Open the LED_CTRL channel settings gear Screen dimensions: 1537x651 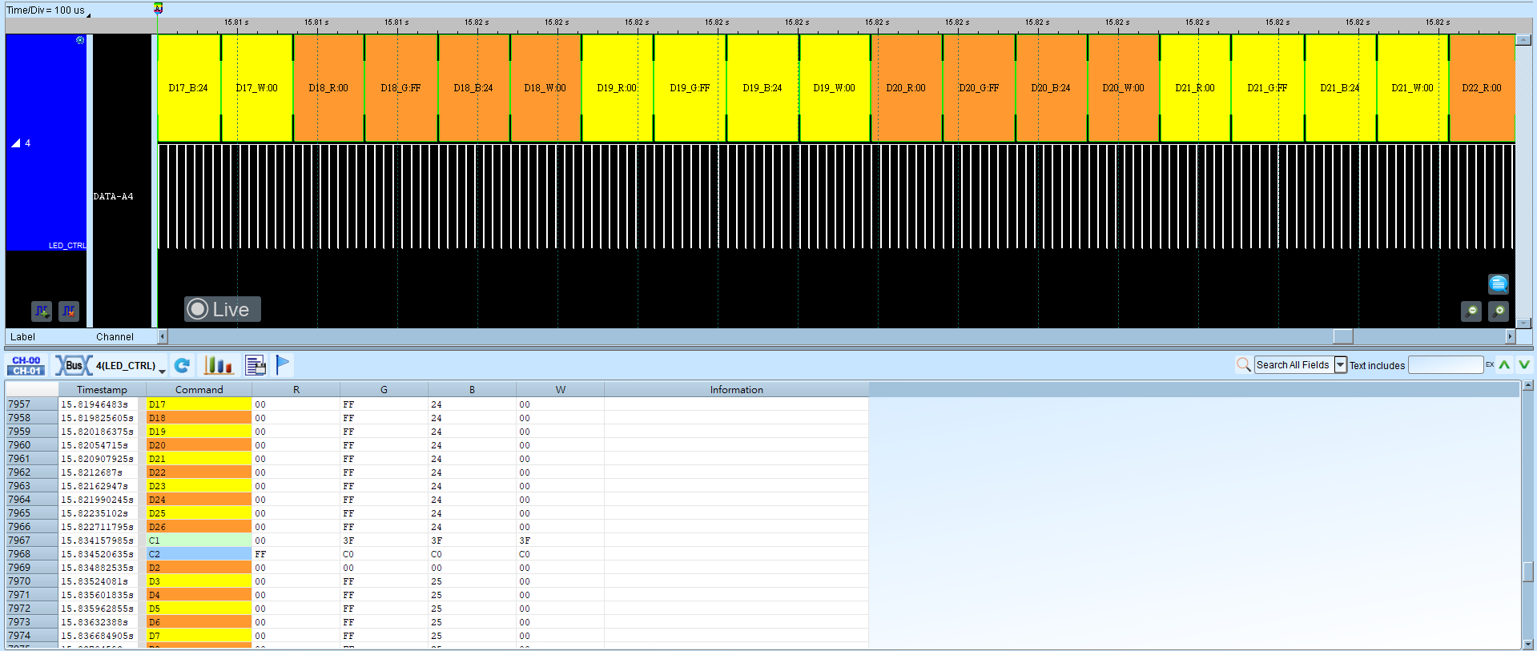[80, 40]
